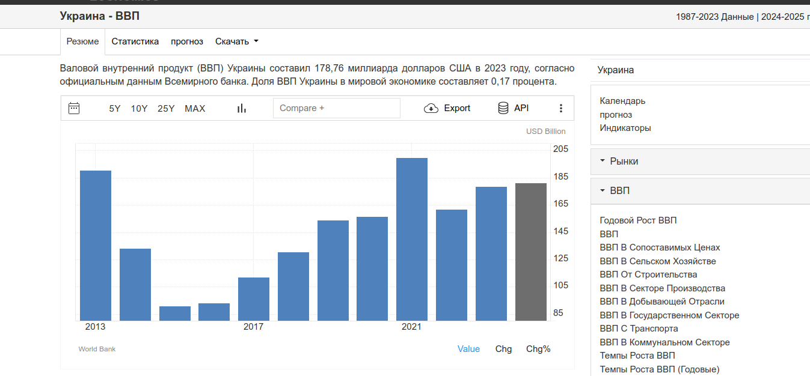
Task: Open Годовой Рост ВВП link
Action: tap(638, 220)
